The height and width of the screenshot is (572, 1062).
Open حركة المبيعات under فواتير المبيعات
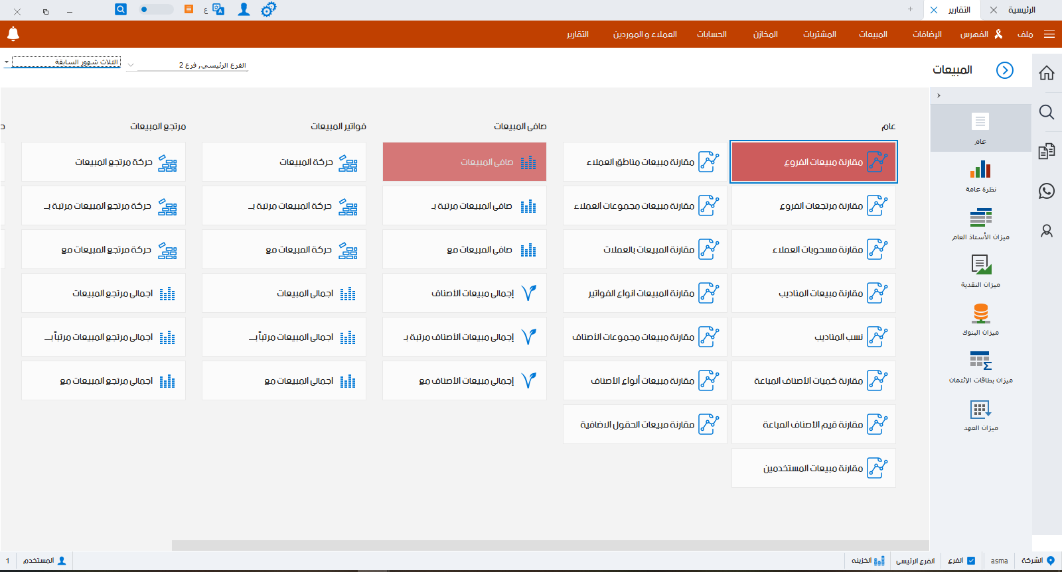click(284, 162)
